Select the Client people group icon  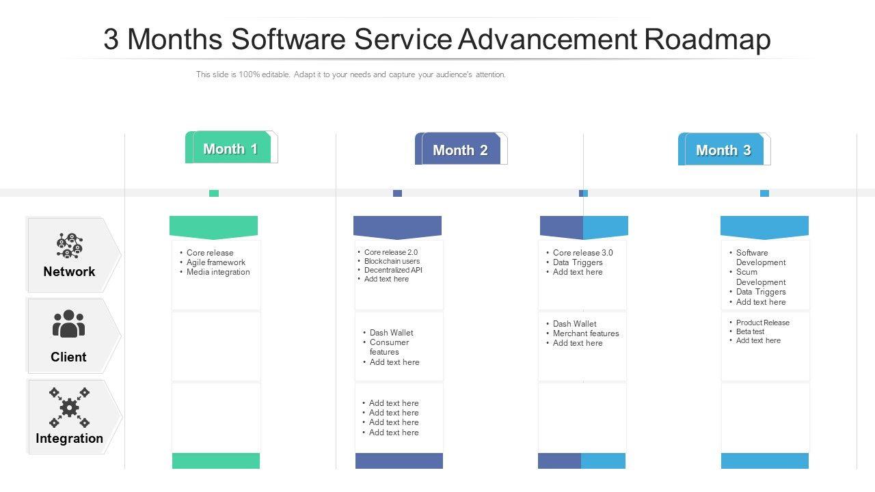click(x=69, y=324)
